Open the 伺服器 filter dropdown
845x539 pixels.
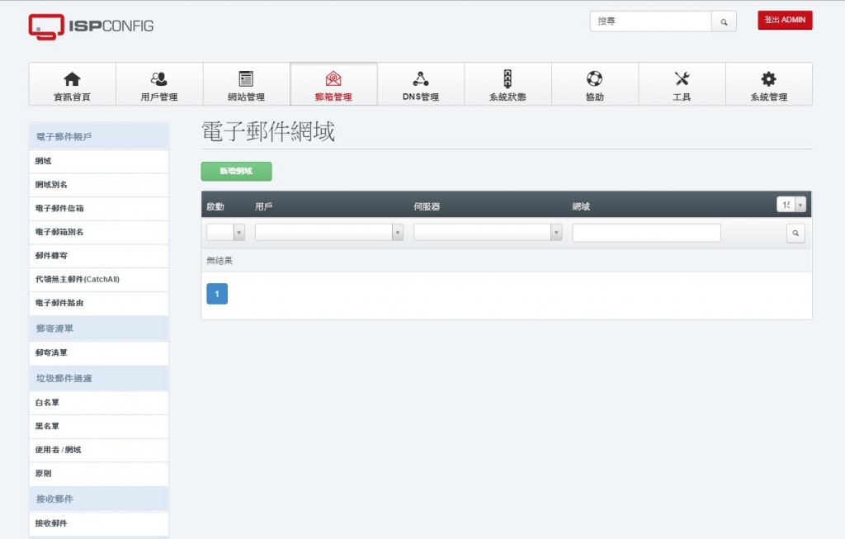pyautogui.click(x=488, y=232)
